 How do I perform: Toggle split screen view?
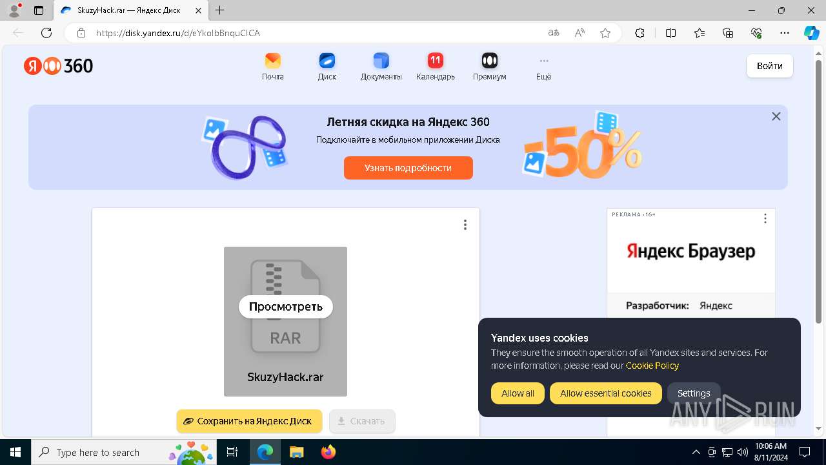(x=670, y=33)
